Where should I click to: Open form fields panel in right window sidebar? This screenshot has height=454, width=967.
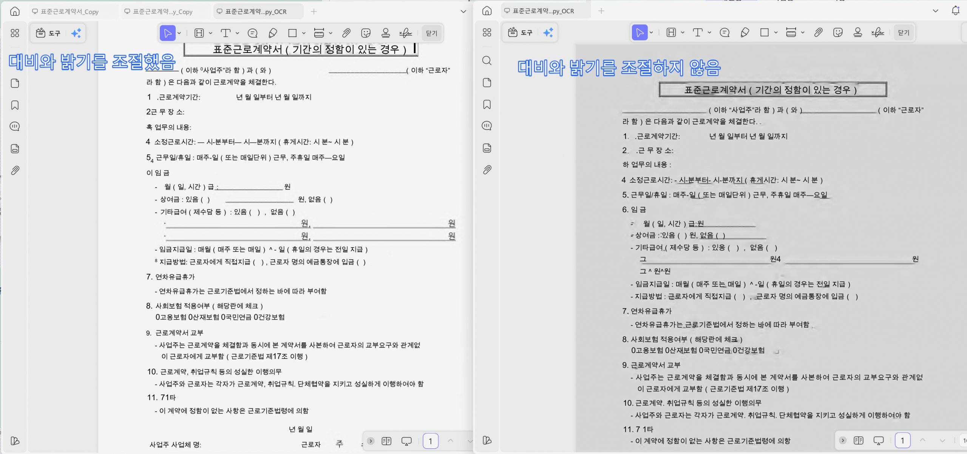487,148
